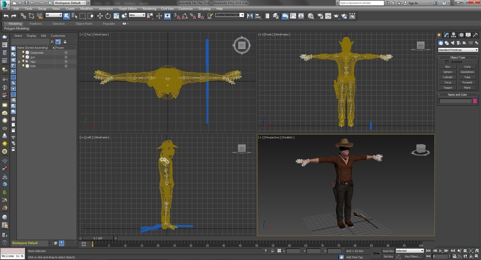Click the Teapot primitive button
The height and width of the screenshot is (260, 481).
[447, 88]
